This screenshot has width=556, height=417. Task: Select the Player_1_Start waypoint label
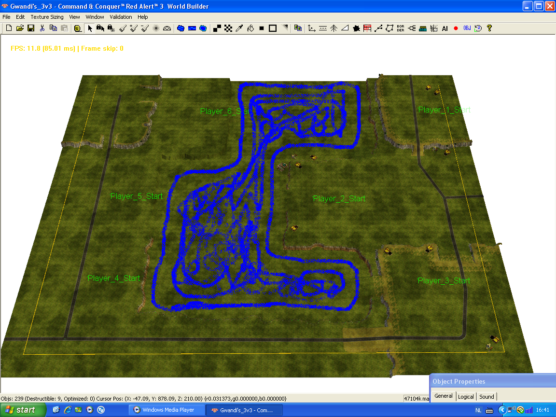click(445, 110)
